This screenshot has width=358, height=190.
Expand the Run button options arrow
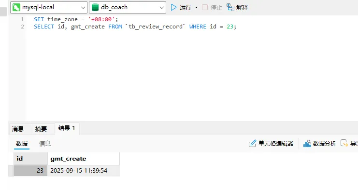tap(196, 8)
